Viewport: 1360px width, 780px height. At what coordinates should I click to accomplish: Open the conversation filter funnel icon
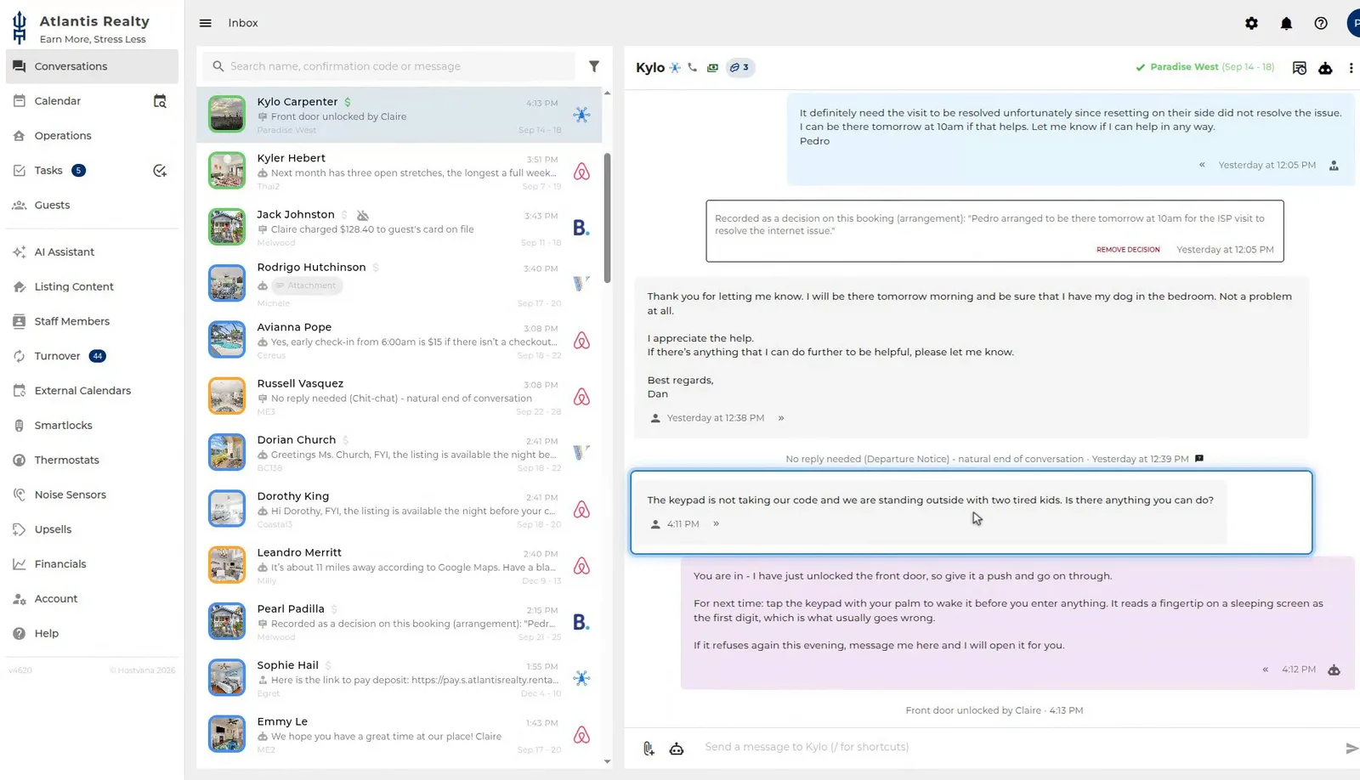(594, 66)
